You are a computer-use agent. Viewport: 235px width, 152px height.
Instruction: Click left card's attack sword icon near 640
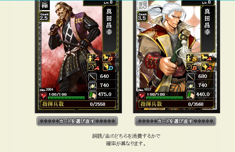(92, 77)
